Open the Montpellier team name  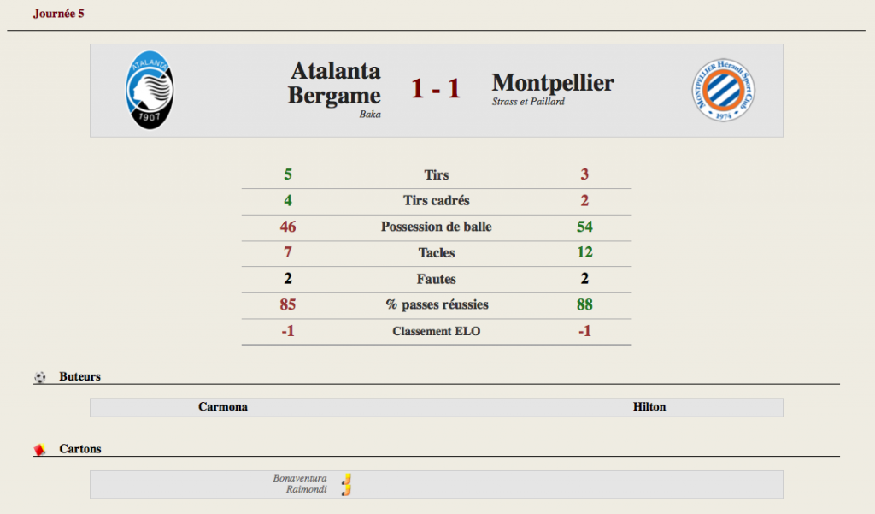[553, 83]
